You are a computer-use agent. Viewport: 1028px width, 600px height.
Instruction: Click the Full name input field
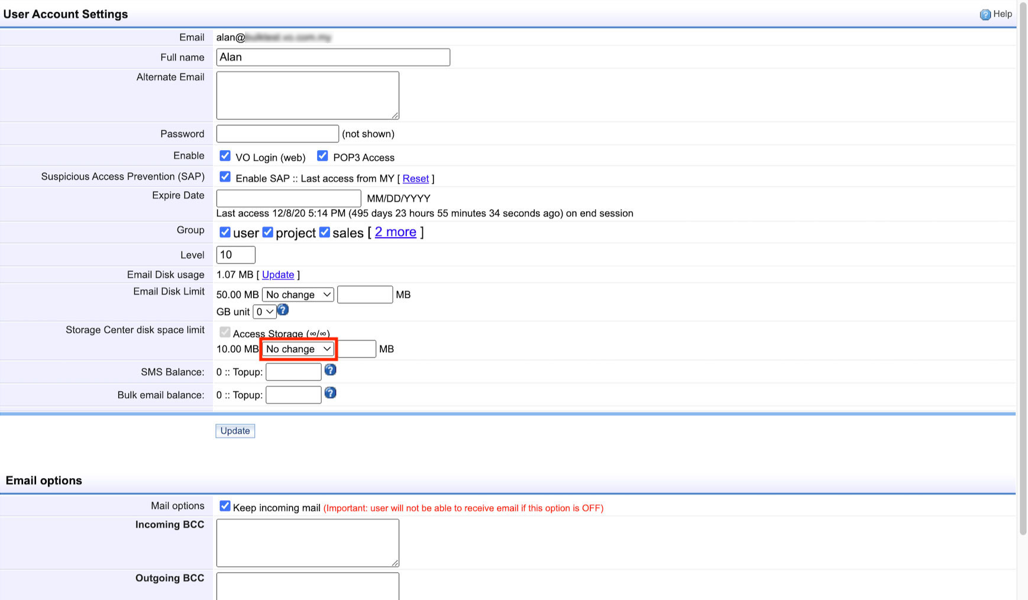(333, 57)
